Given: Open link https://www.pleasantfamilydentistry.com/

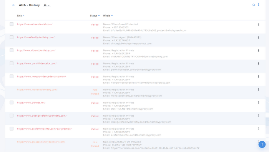Looking at the screenshot, I should click(41, 142).
